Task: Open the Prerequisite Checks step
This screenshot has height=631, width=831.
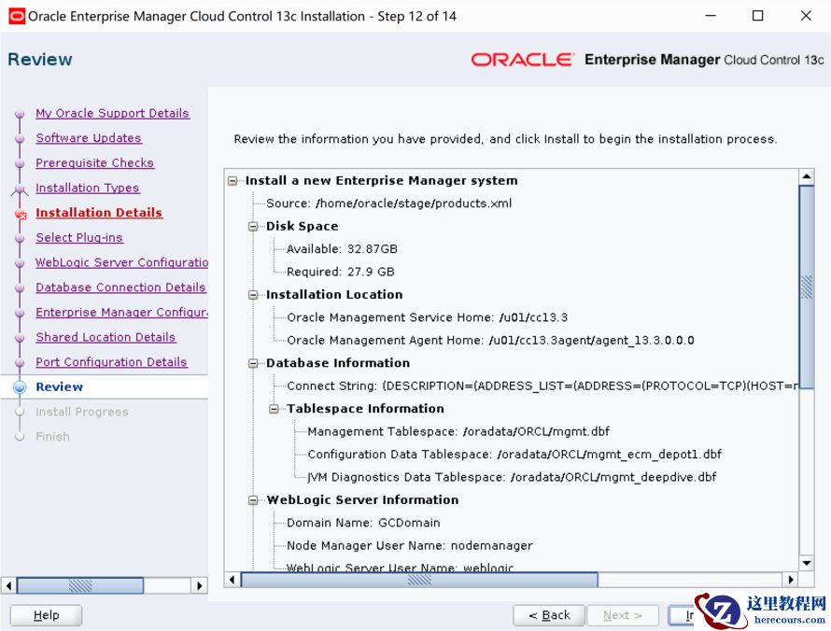Action: pos(95,162)
